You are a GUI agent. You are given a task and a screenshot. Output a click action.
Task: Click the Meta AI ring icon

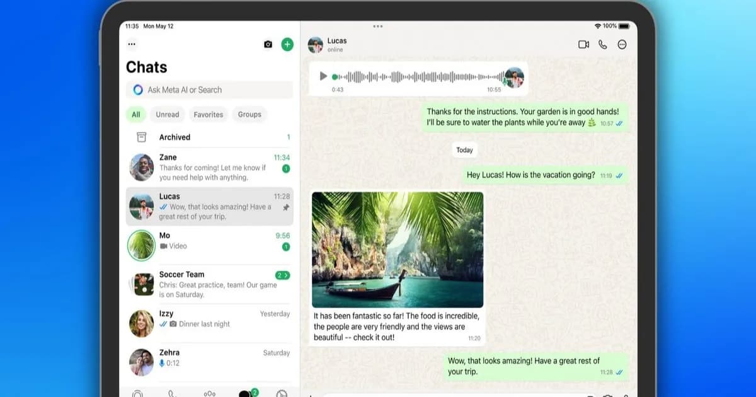coord(138,90)
